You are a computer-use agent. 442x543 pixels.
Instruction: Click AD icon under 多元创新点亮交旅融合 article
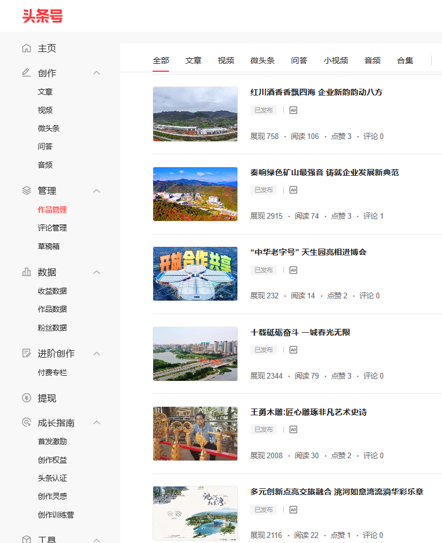pos(293,510)
